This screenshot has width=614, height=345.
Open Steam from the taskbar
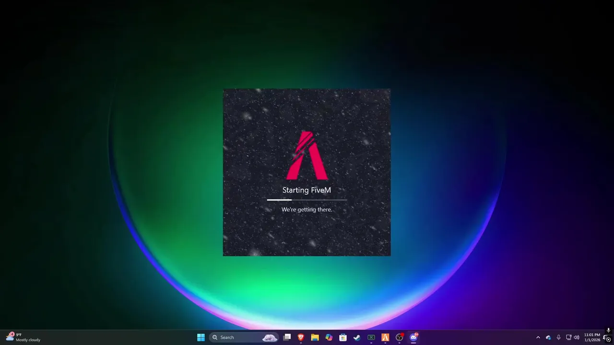pos(357,337)
